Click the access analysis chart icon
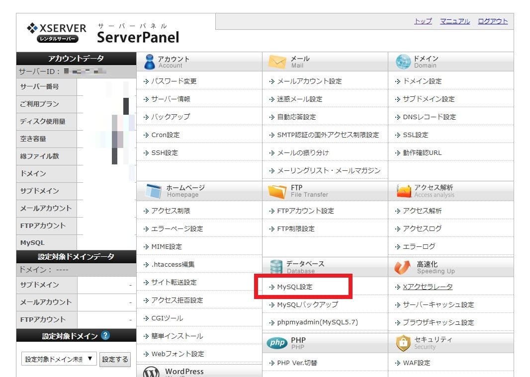The image size is (530, 377). [403, 191]
